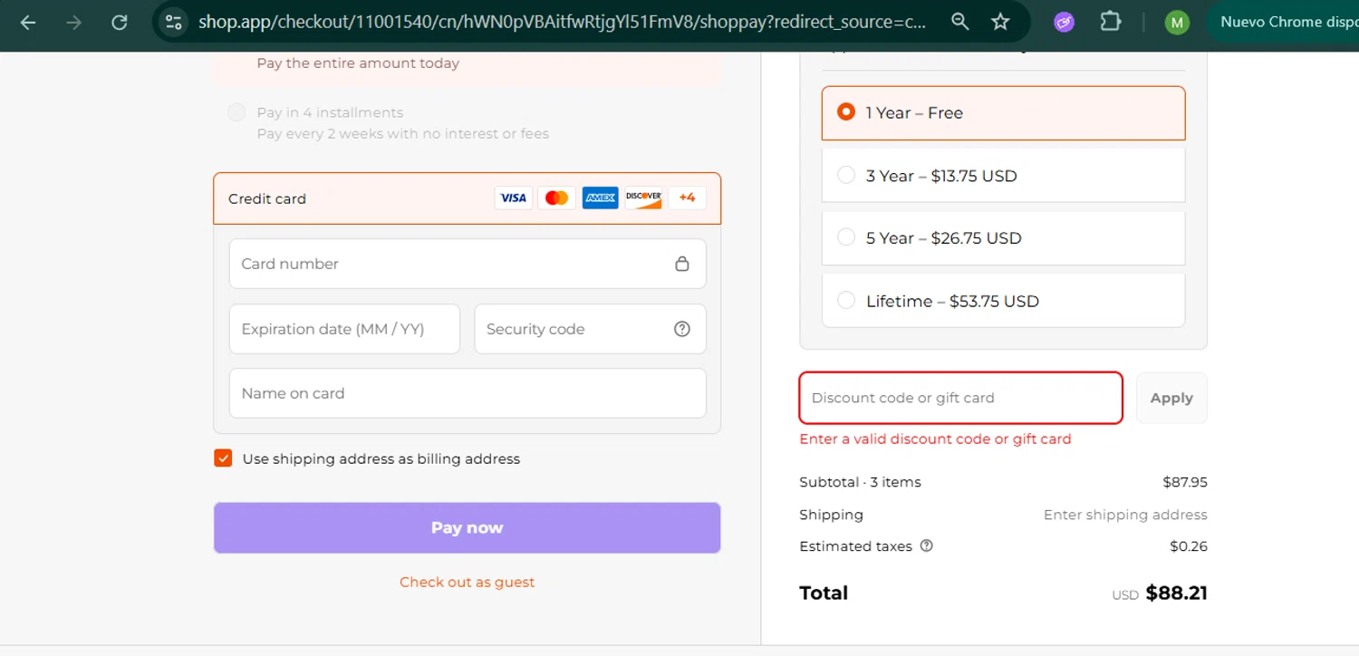Screen dimensions: 1359x656
Task: Open the Chrome extensions puzzle icon
Action: coord(1111,22)
